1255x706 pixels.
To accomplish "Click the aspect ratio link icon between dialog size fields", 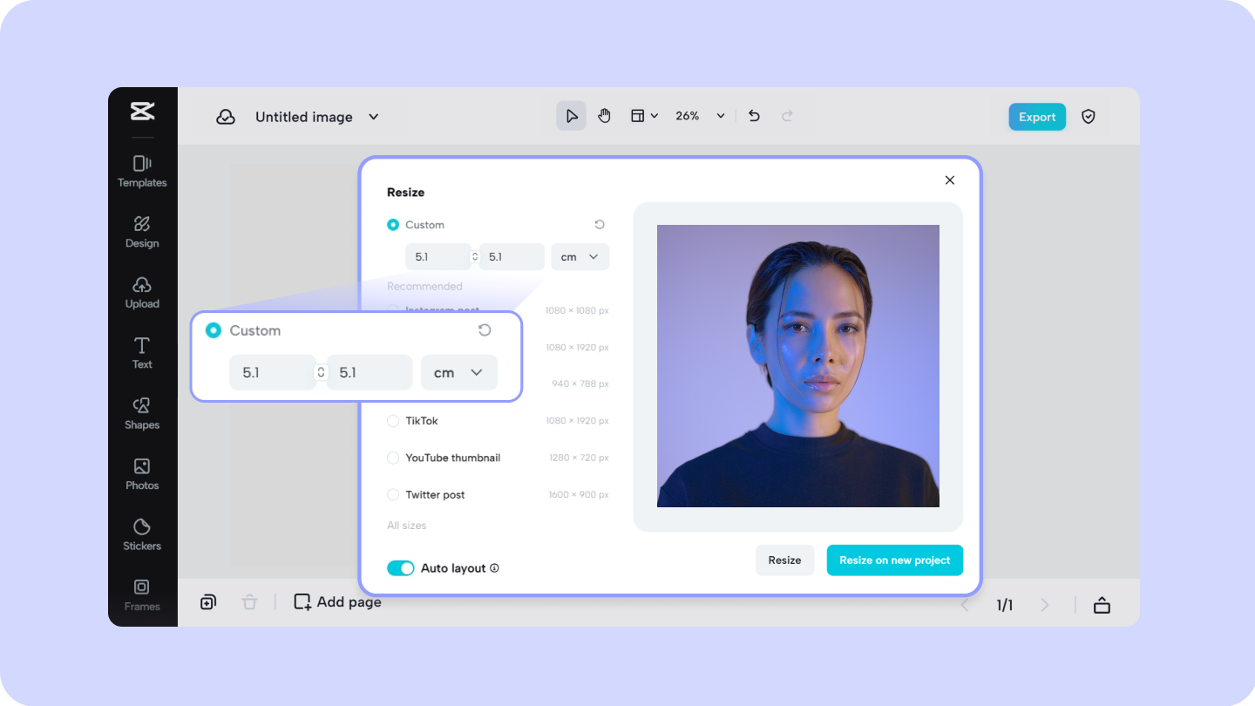I will pyautogui.click(x=475, y=257).
